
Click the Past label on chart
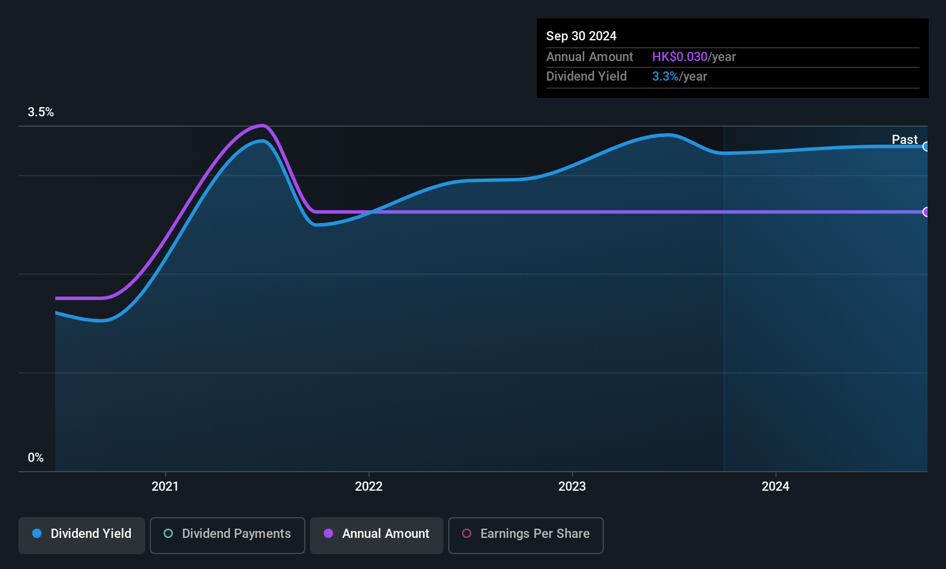(905, 139)
